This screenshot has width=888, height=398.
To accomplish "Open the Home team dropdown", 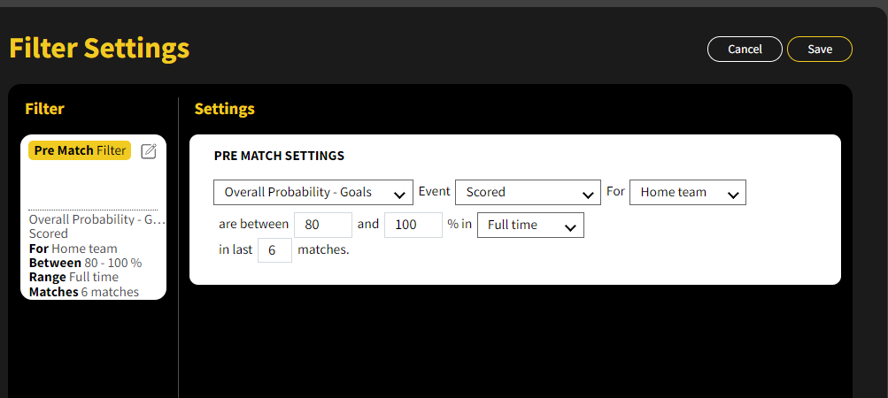I will click(687, 192).
